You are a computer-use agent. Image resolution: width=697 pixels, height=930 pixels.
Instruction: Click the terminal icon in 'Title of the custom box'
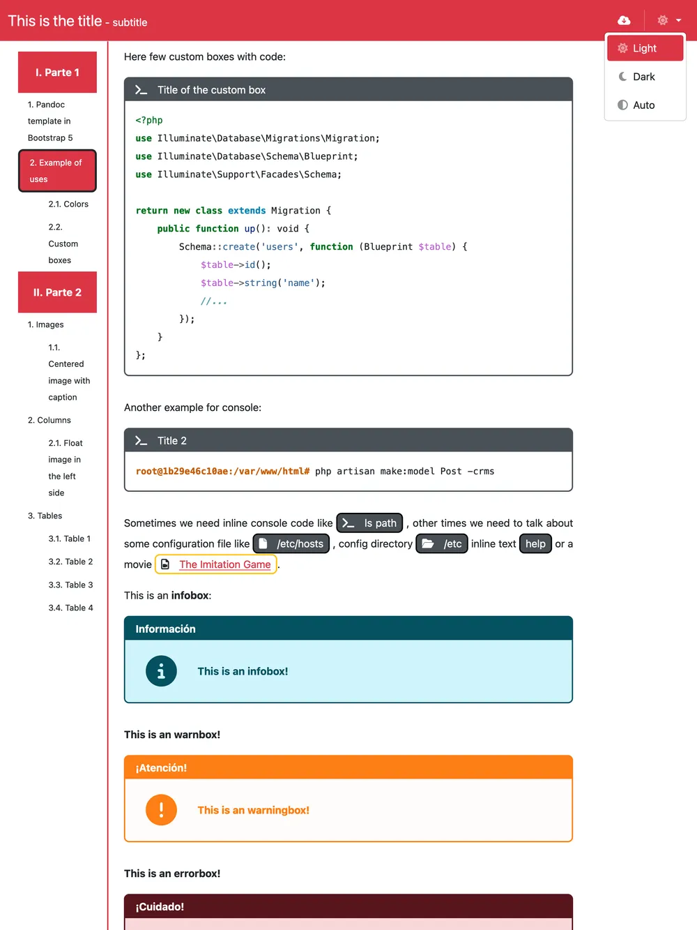(x=141, y=90)
